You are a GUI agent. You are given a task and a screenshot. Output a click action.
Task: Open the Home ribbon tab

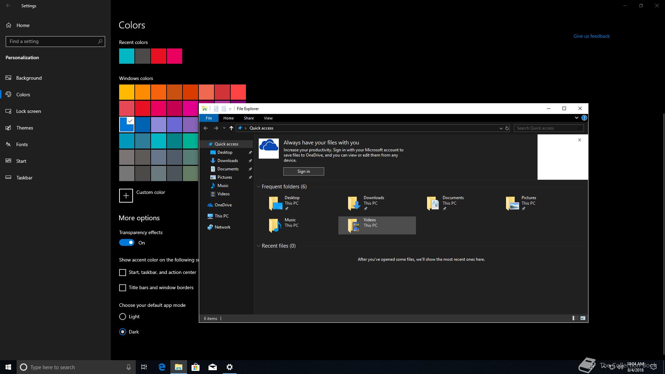point(229,118)
